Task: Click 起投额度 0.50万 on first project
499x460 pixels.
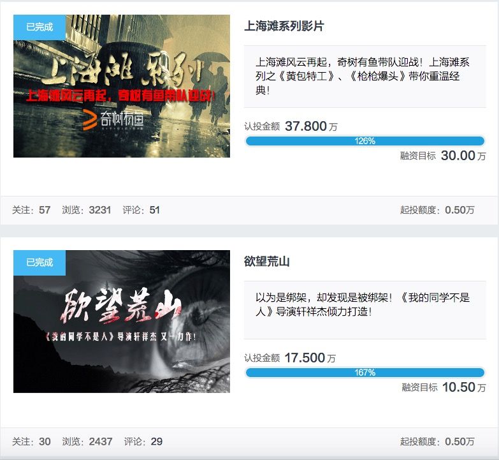Action: tap(437, 210)
